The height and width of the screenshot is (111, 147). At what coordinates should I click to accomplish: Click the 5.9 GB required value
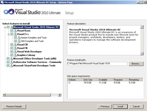[x=117, y=83]
